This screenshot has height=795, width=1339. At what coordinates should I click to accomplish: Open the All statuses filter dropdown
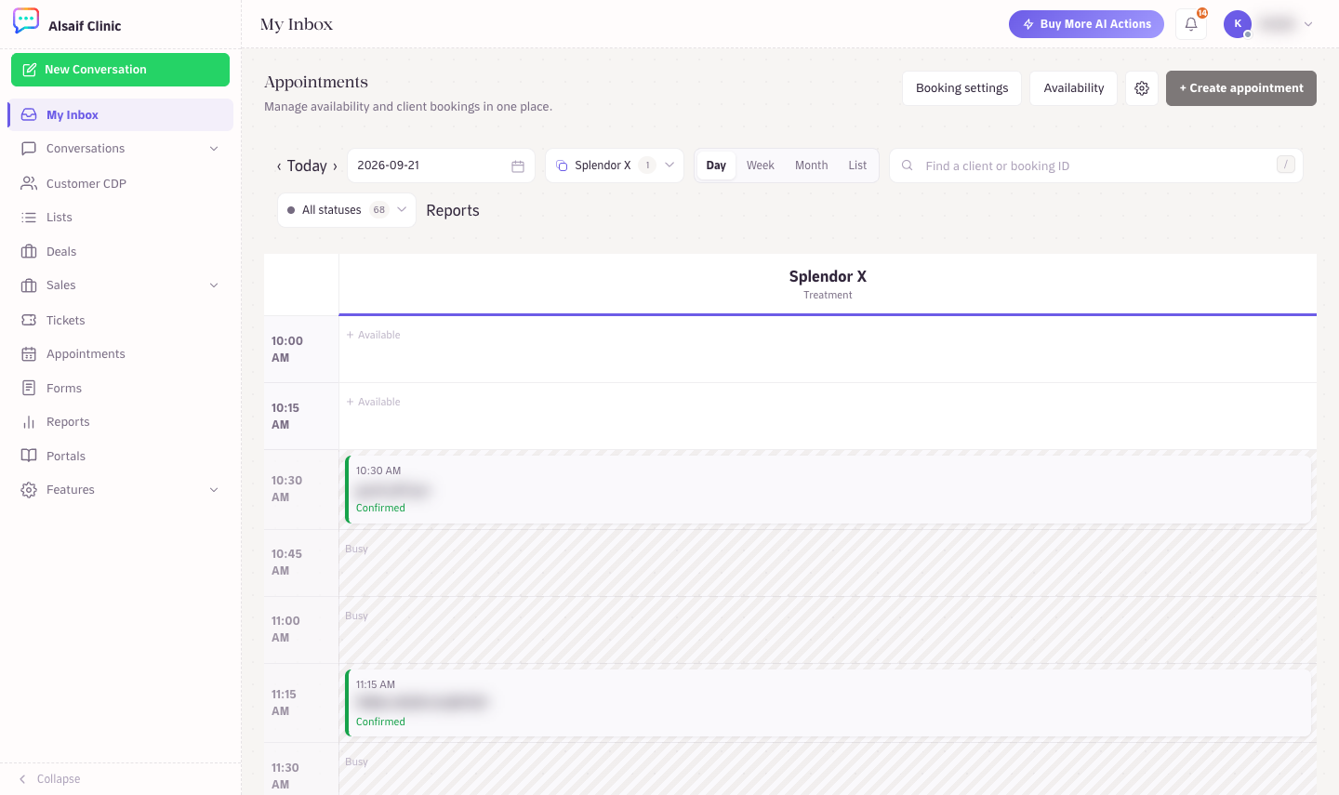click(347, 210)
